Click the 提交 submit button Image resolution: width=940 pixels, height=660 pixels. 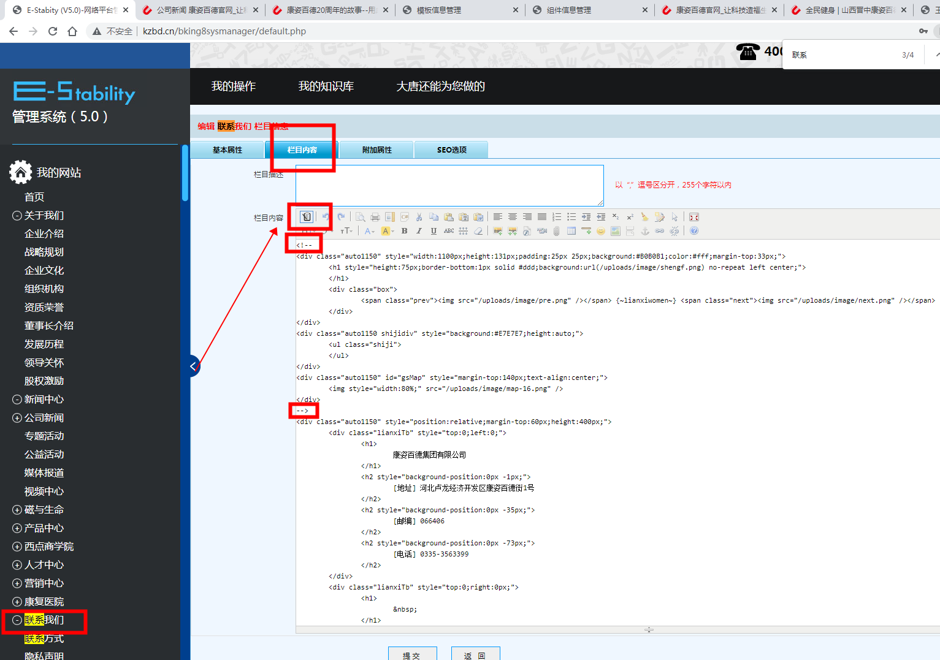(412, 654)
